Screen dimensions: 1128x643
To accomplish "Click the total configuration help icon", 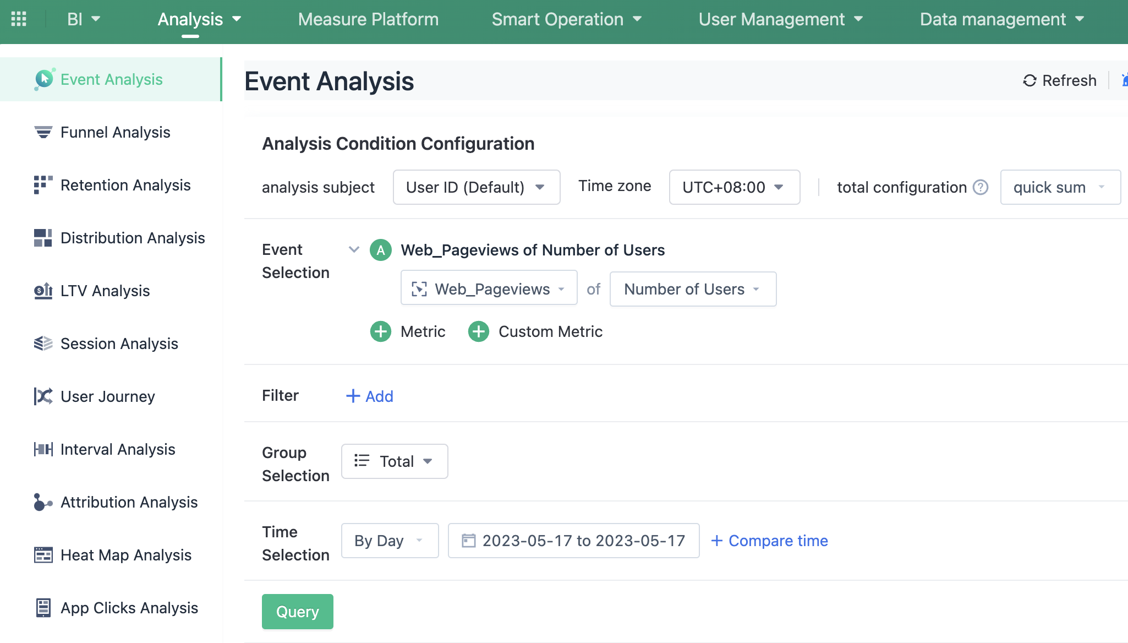I will pos(980,187).
